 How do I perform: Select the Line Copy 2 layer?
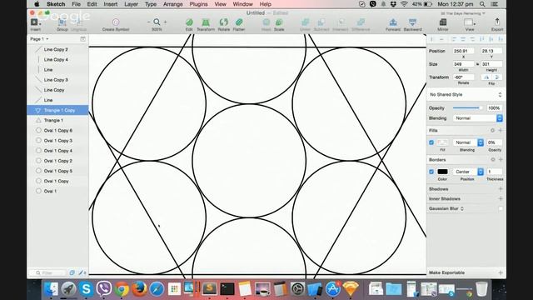57,49
